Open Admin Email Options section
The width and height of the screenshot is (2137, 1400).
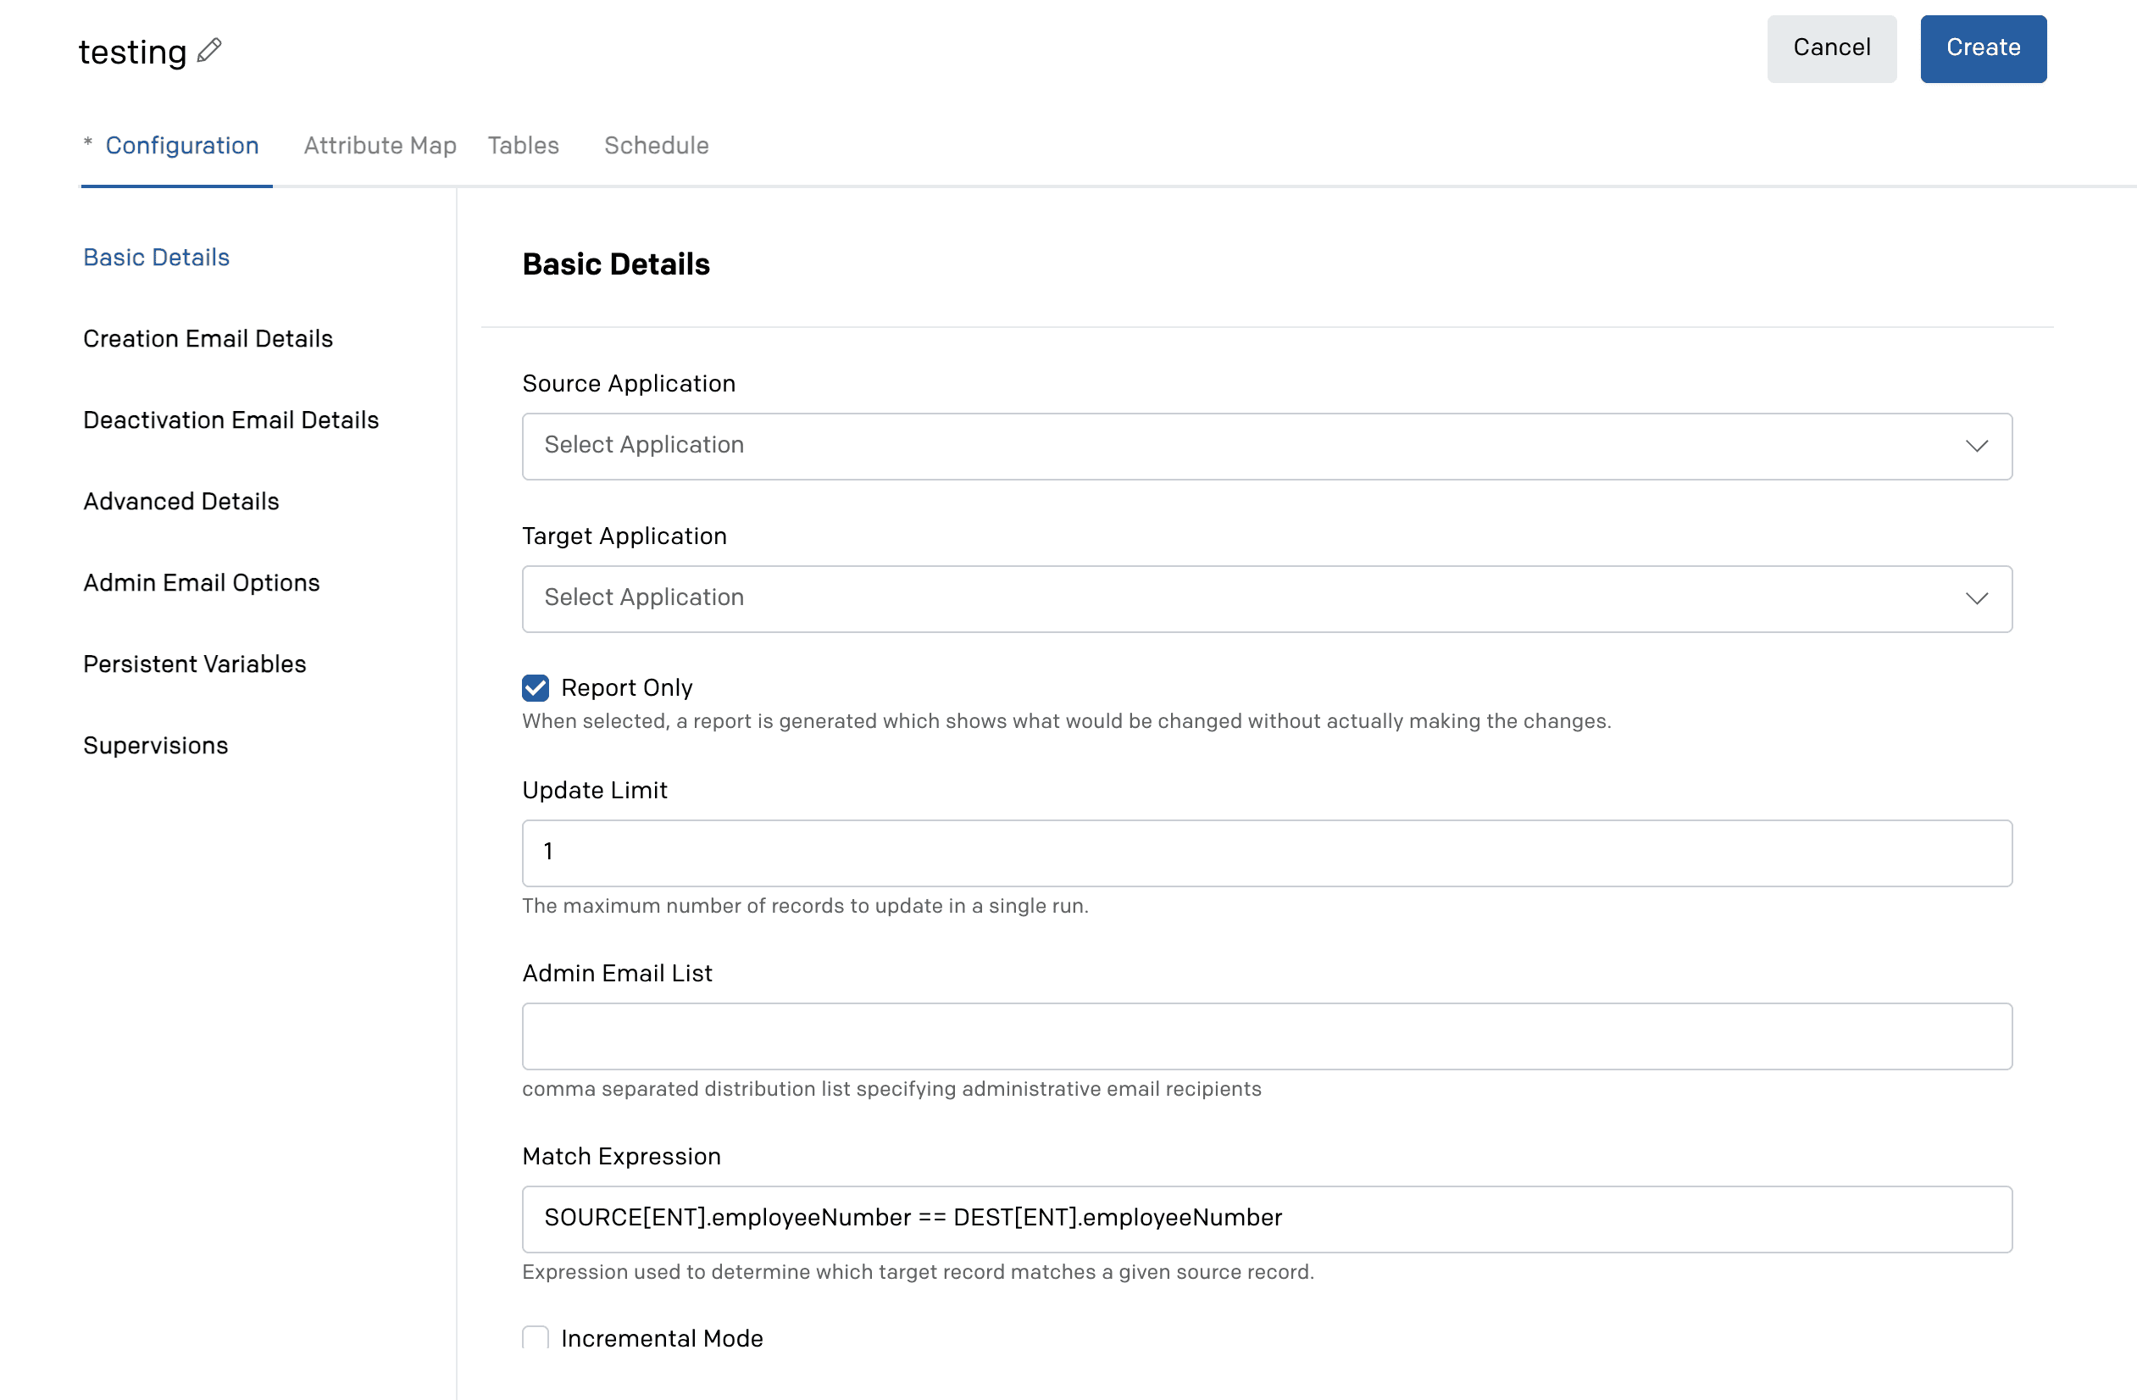201,583
